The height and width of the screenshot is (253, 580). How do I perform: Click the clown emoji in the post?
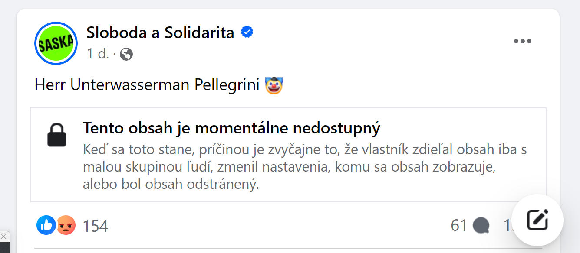click(274, 85)
